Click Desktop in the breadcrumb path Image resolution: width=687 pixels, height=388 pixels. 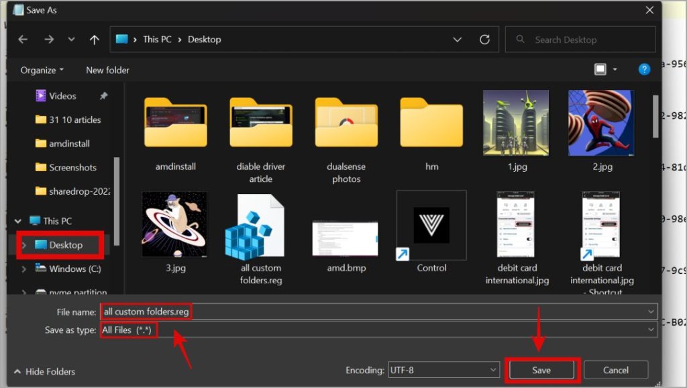pos(204,39)
